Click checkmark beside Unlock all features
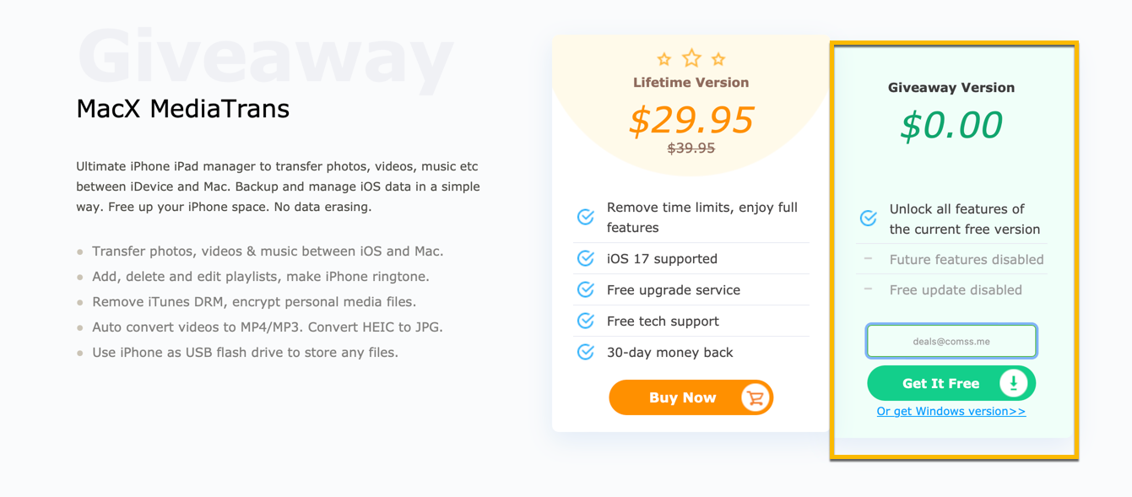Viewport: 1132px width, 497px height. pyautogui.click(x=868, y=219)
